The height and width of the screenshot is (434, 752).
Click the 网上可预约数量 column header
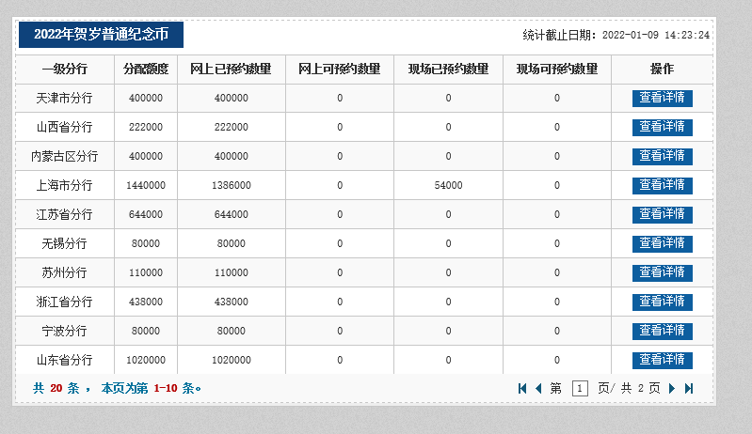(340, 69)
